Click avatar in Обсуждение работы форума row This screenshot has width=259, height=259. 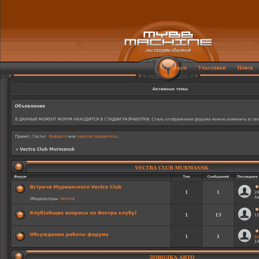coord(245,236)
